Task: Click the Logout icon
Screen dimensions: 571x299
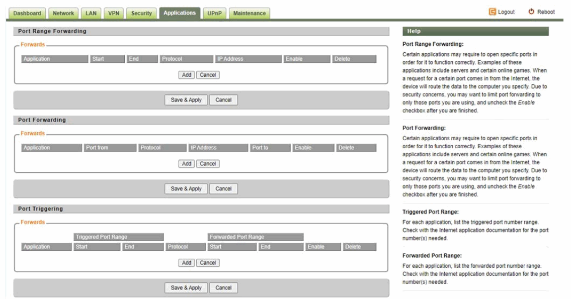Action: [492, 12]
